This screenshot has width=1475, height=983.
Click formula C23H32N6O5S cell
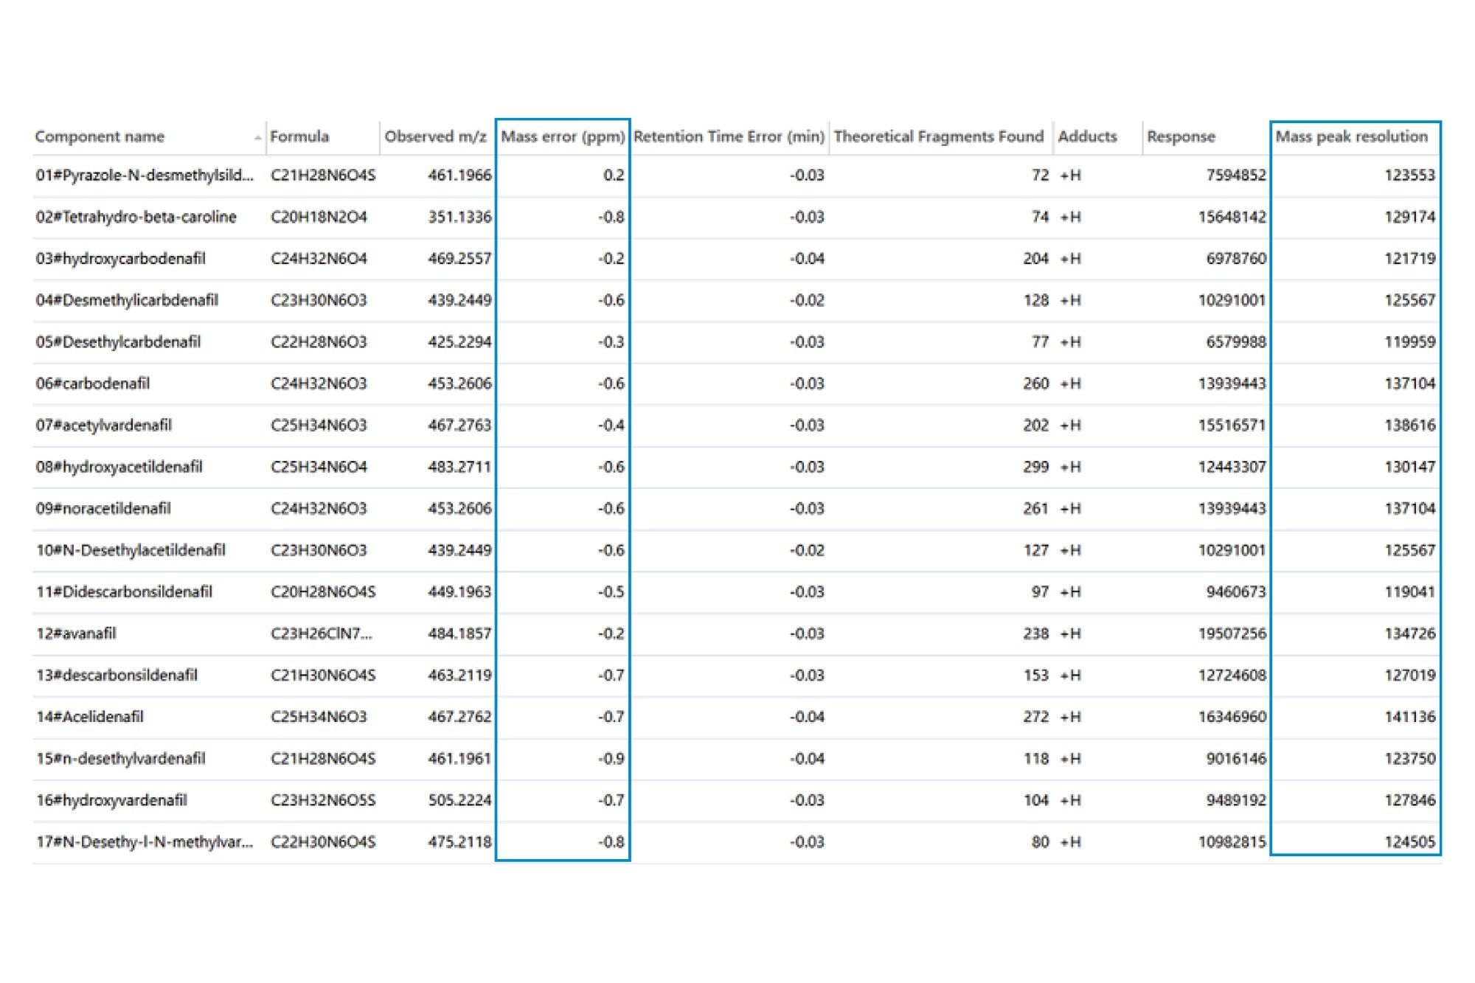coord(323,800)
